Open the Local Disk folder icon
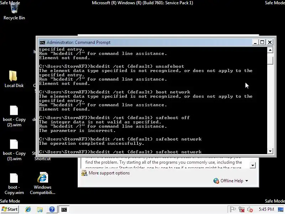 coord(14,79)
